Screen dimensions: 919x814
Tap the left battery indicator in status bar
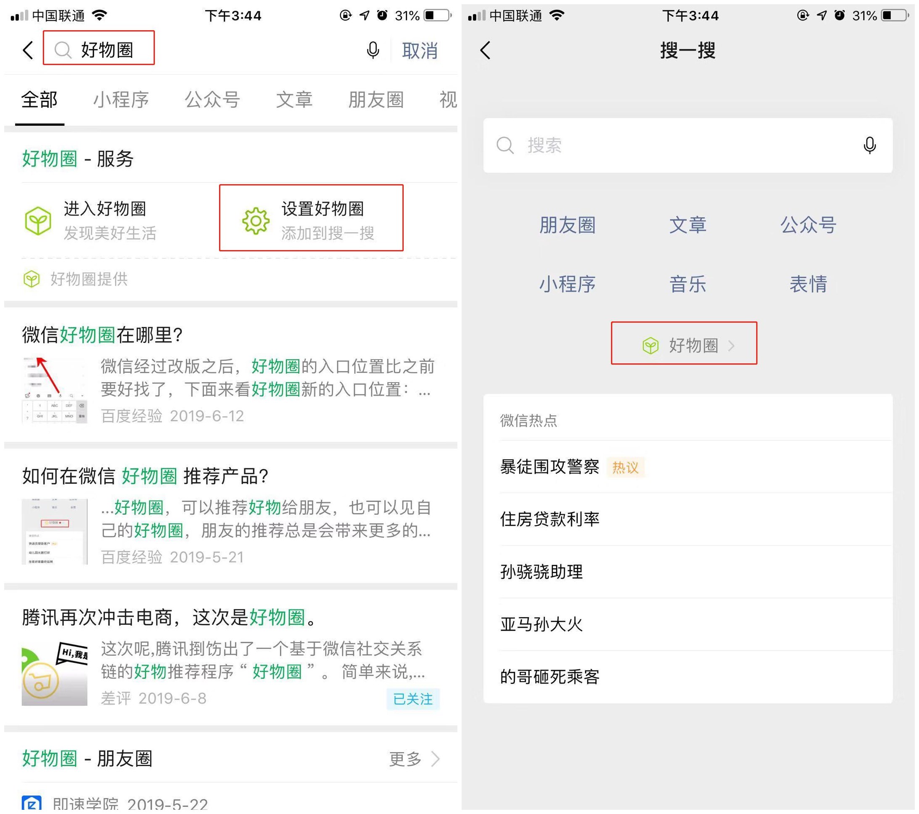tap(437, 16)
